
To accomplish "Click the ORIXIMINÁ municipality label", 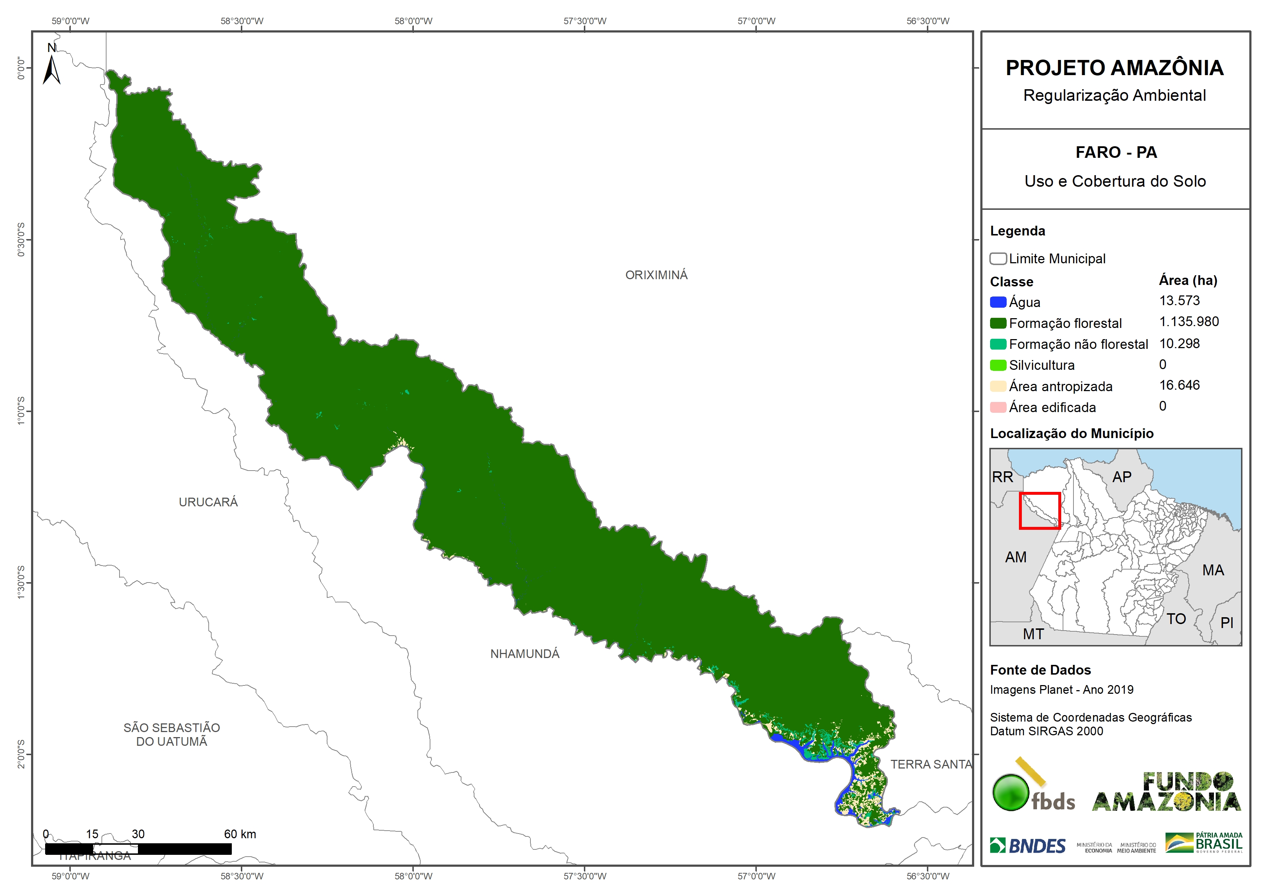I will (656, 275).
